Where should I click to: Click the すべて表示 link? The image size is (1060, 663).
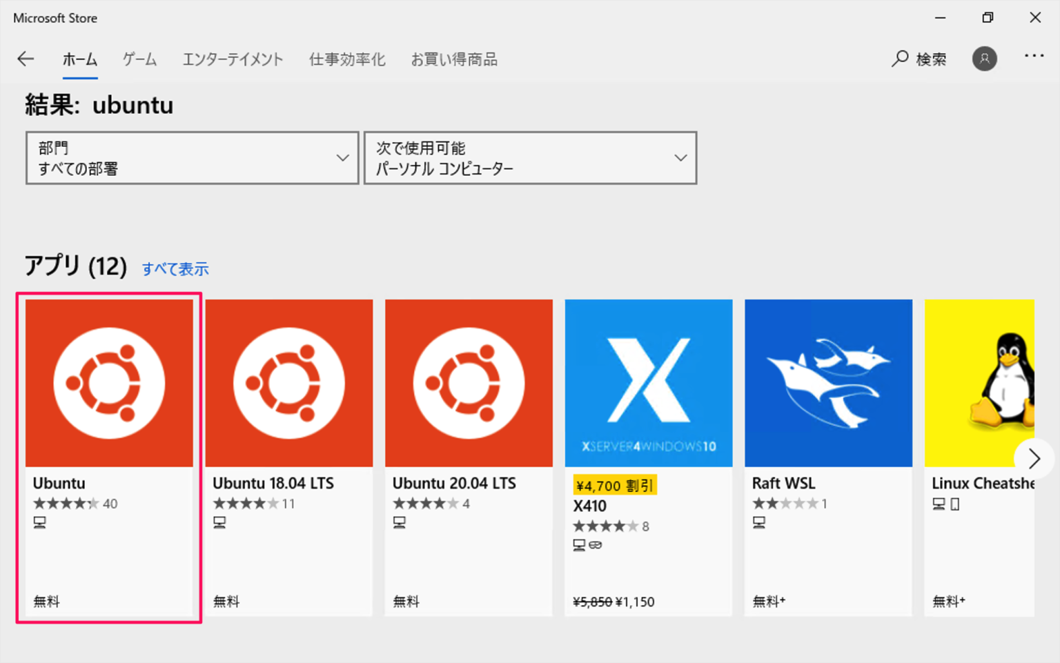point(175,268)
